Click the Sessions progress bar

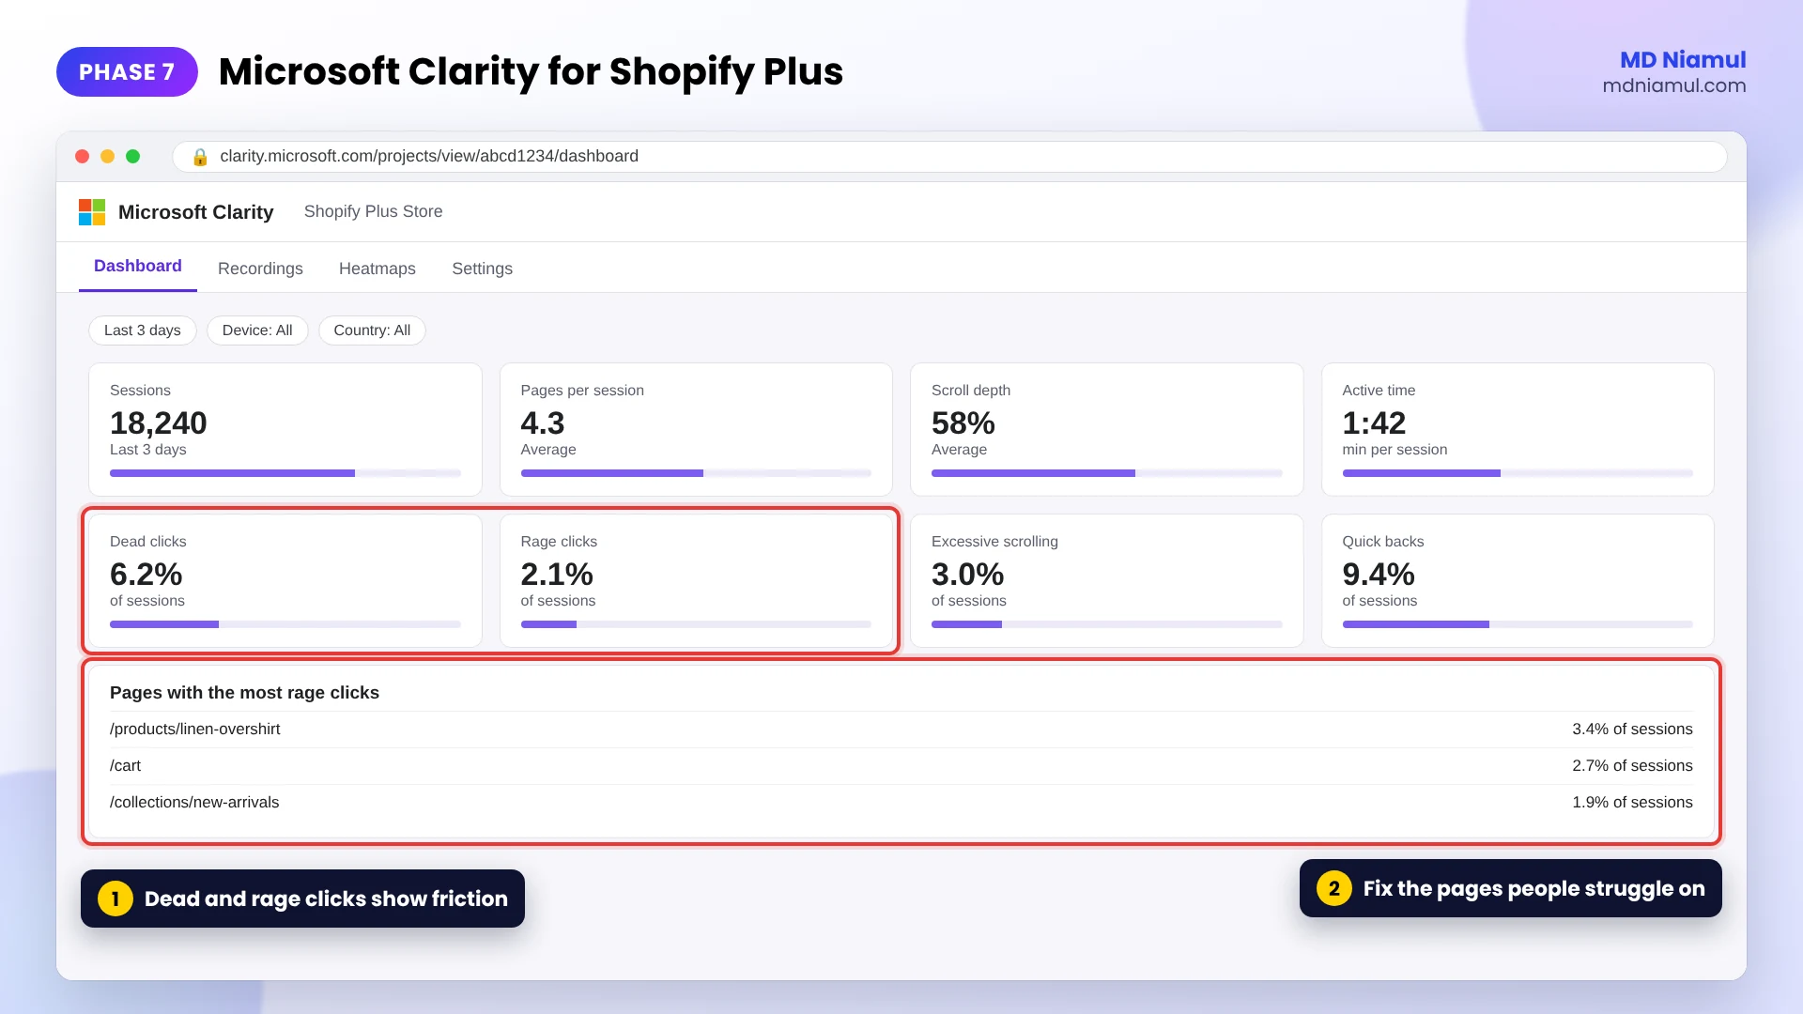click(285, 473)
